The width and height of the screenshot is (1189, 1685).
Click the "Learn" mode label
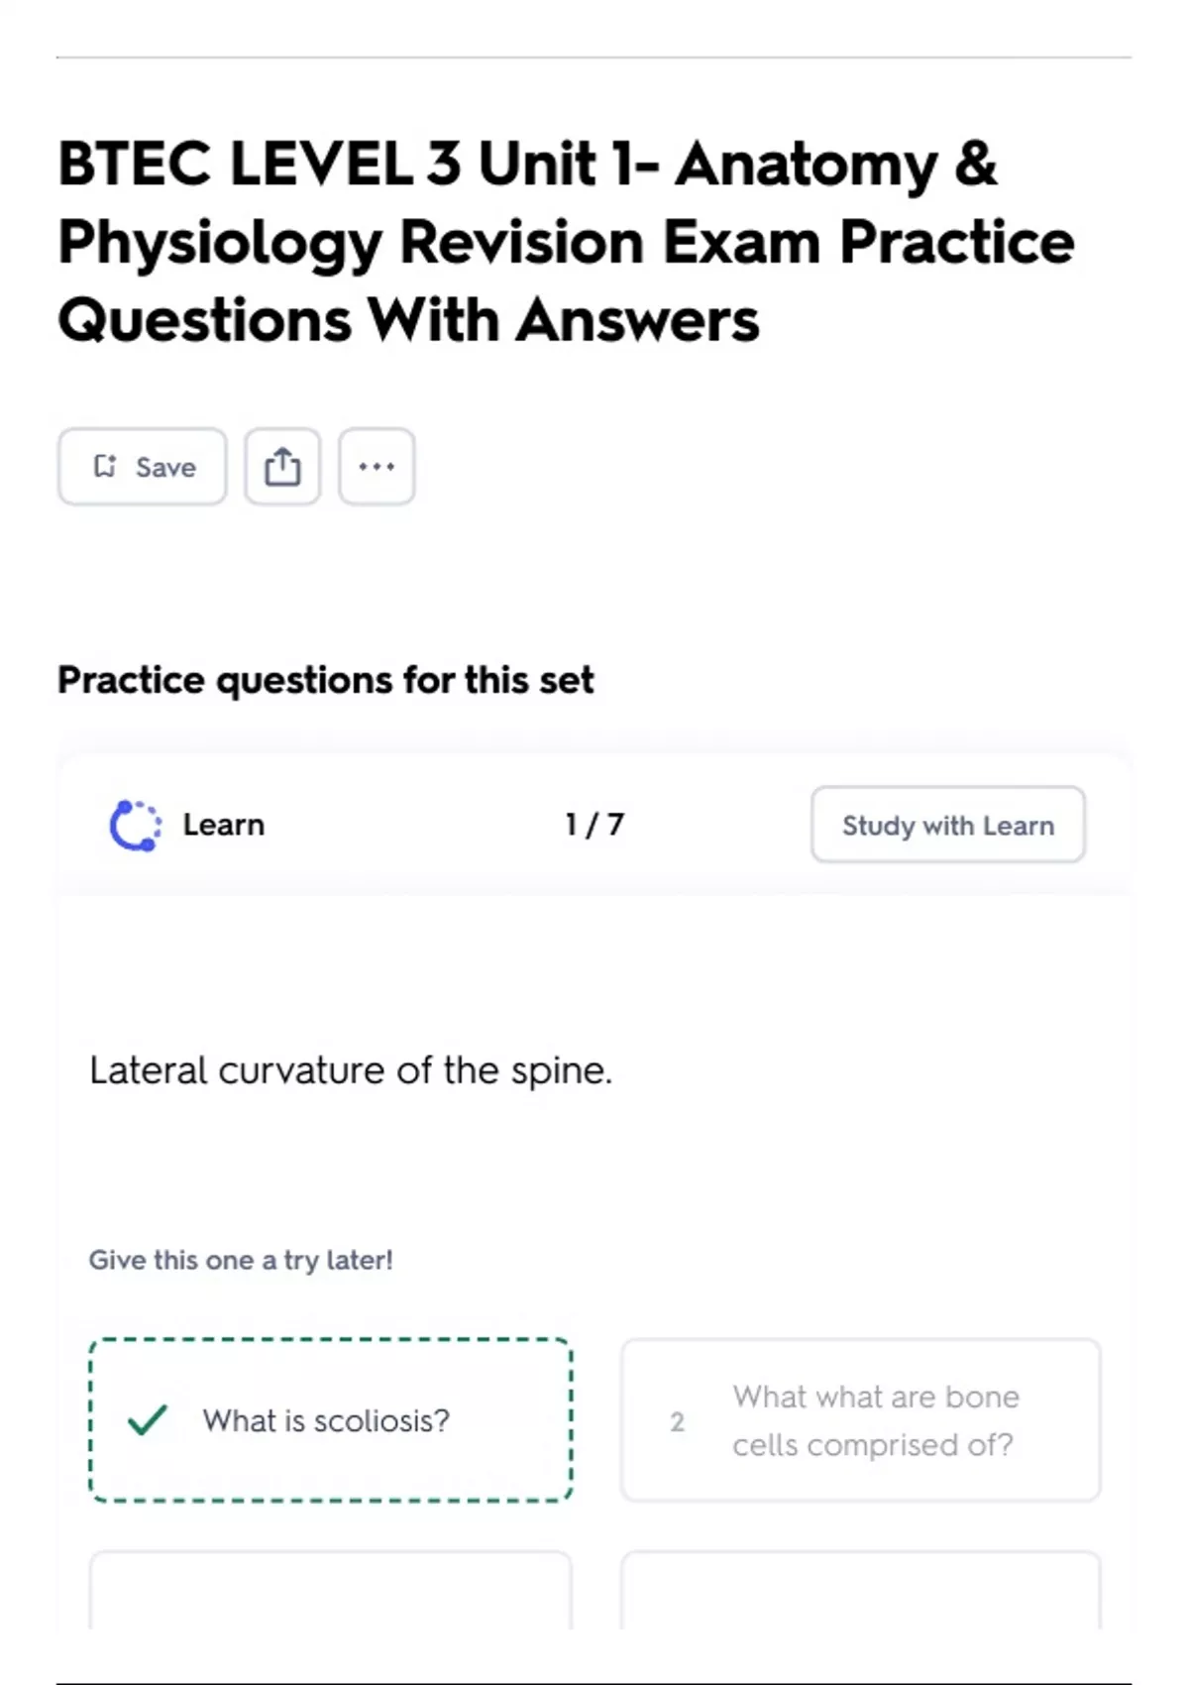pos(223,825)
